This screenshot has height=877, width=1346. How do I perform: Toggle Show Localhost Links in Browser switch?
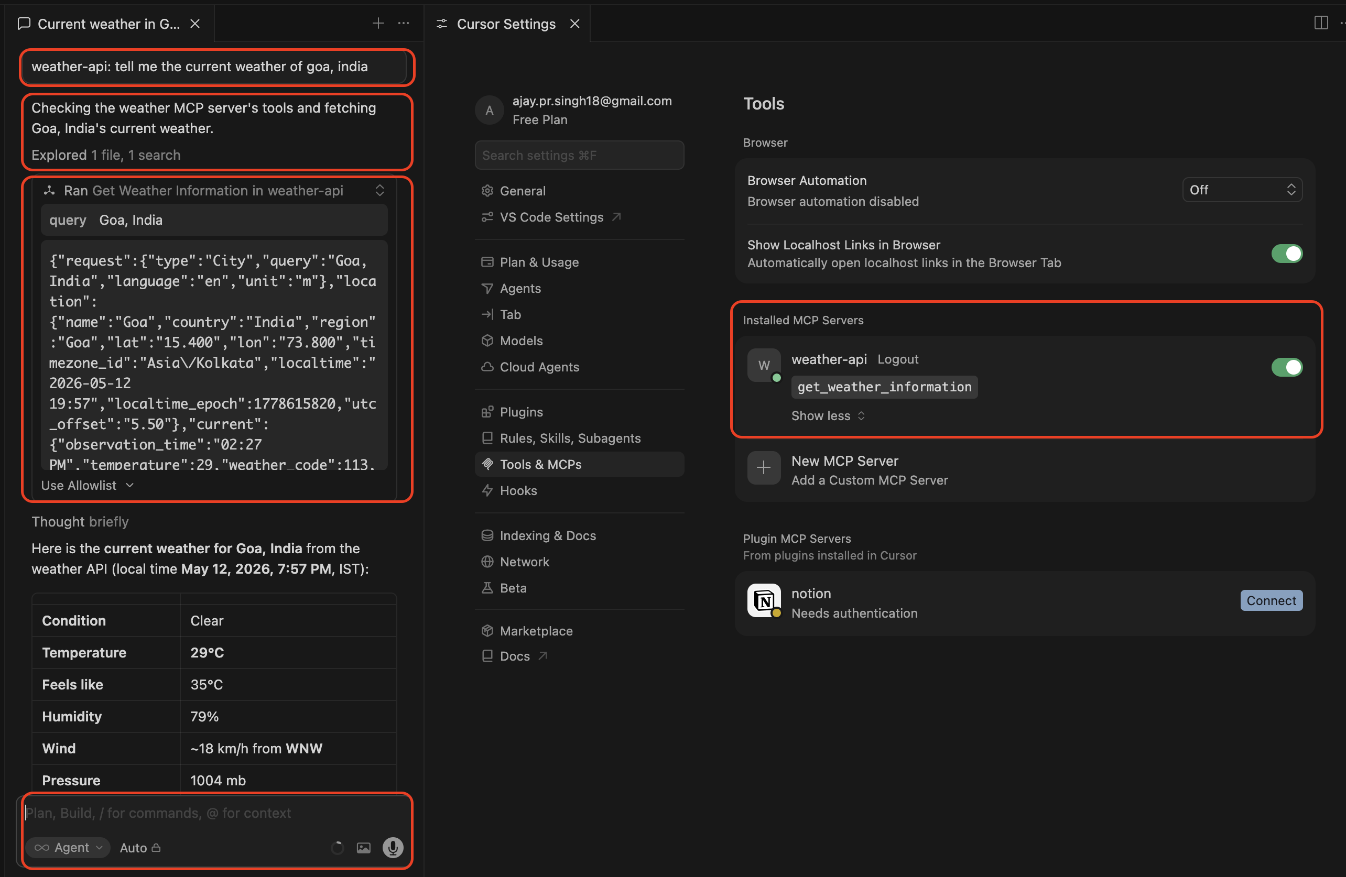click(1287, 254)
